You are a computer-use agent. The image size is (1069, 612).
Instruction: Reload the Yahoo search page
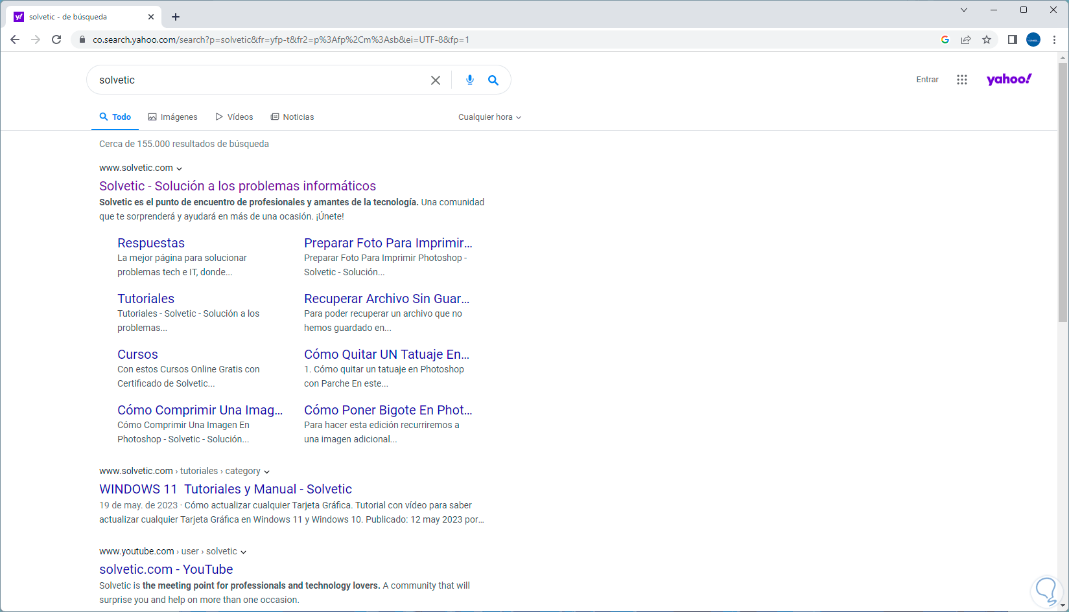(56, 40)
